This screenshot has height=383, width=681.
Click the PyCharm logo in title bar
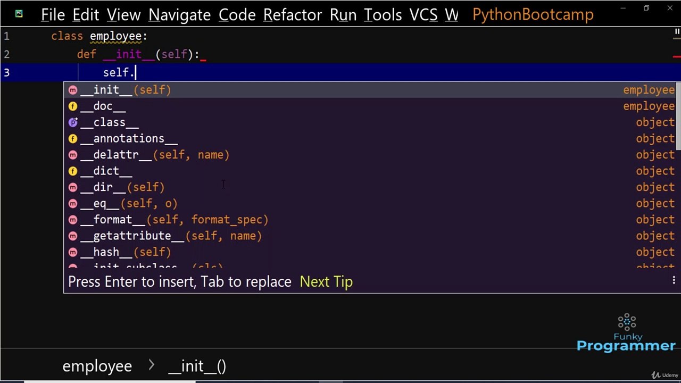click(x=19, y=14)
